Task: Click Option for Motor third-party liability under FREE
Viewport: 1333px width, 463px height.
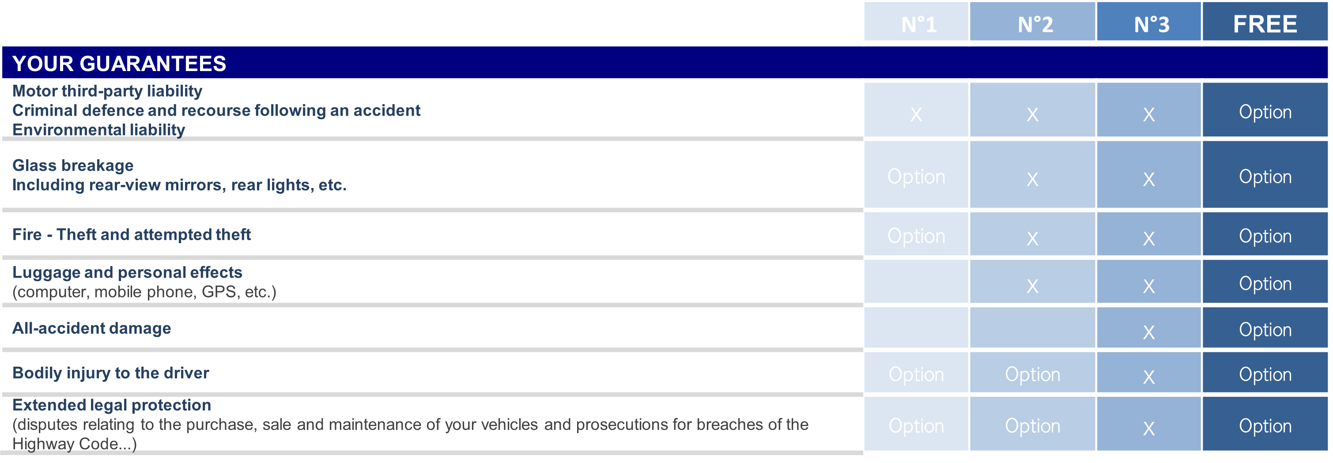Action: pyautogui.click(x=1265, y=112)
